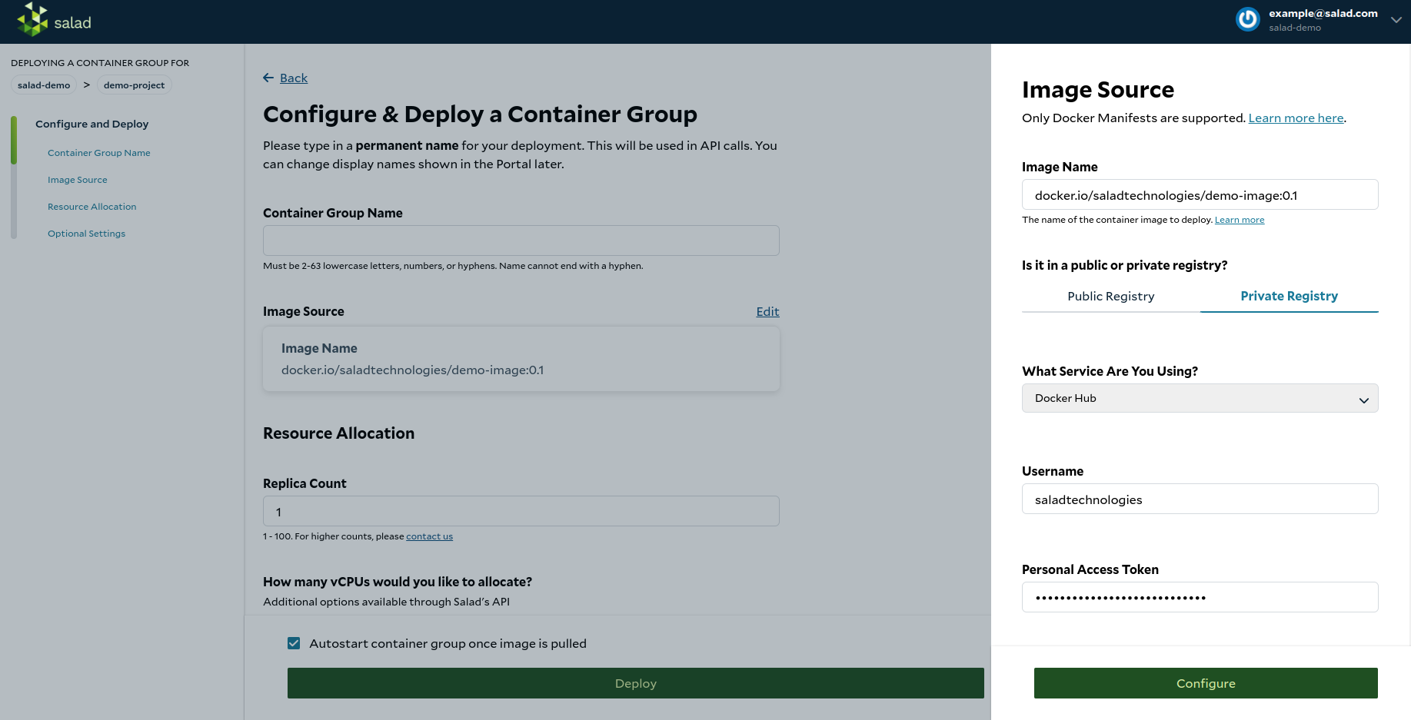Click the demo-project breadcrumb chip
The image size is (1411, 720).
pyautogui.click(x=134, y=85)
